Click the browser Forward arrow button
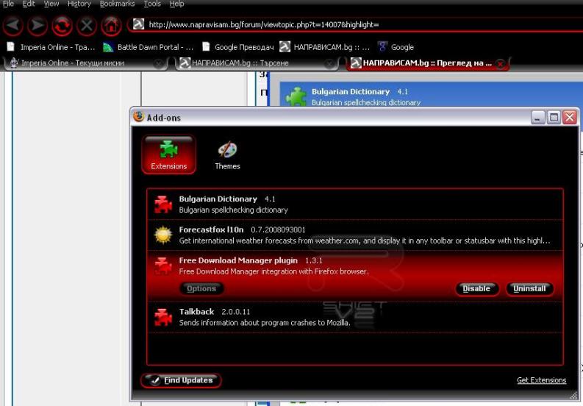Image resolution: width=583 pixels, height=406 pixels. tap(38, 26)
